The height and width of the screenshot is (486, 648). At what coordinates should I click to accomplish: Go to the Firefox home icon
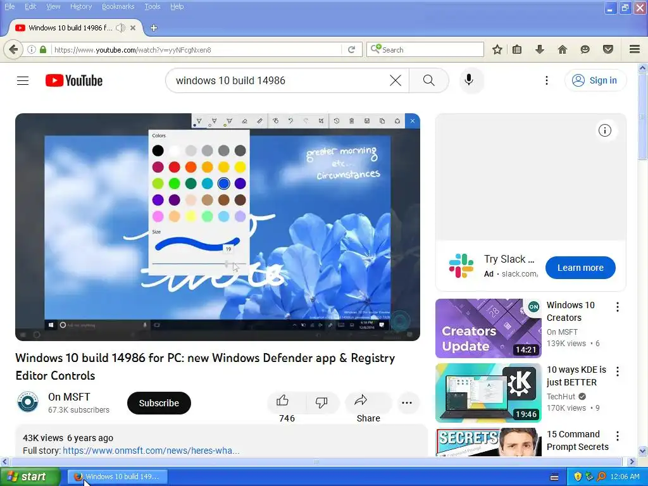coord(563,49)
